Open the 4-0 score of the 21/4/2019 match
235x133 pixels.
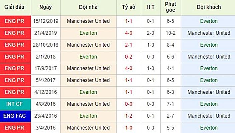coord(129,33)
